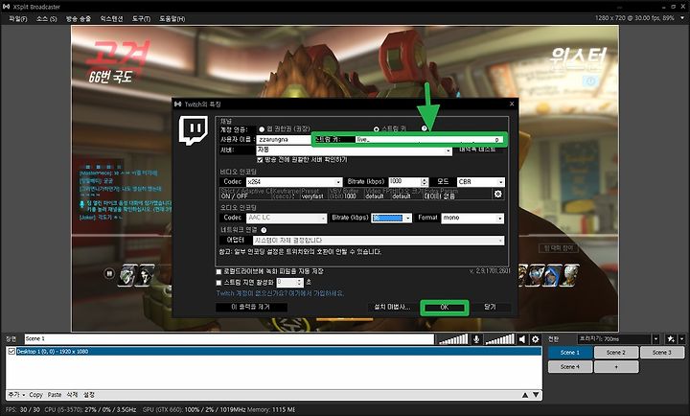690x416 pixels.
Task: Open audio settings gear beside speaker icon
Action: (x=535, y=339)
